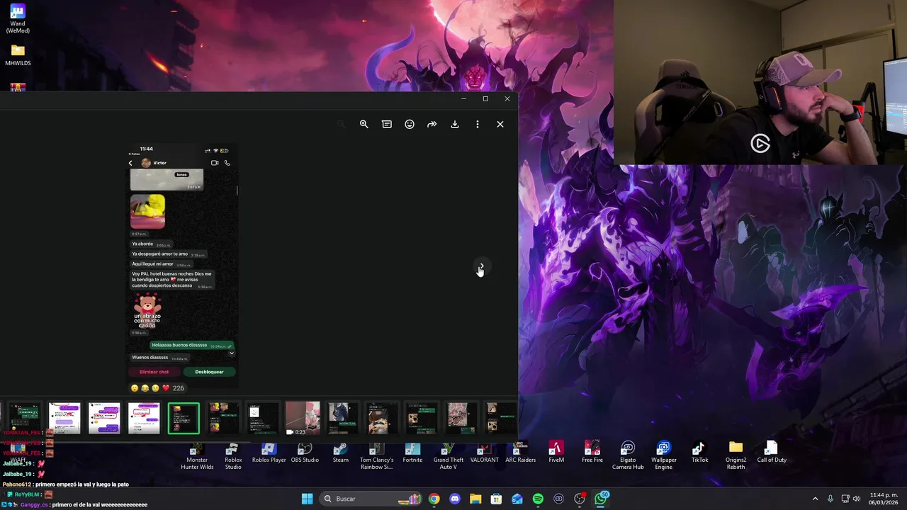907x510 pixels.
Task: Open the FiveM desktop shortcut
Action: pos(556,453)
